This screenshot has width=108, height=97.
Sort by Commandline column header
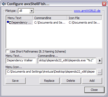[x=50, y=18]
